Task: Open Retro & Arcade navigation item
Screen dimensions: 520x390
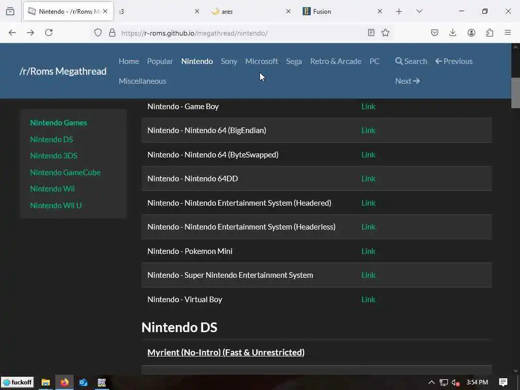Action: point(336,61)
